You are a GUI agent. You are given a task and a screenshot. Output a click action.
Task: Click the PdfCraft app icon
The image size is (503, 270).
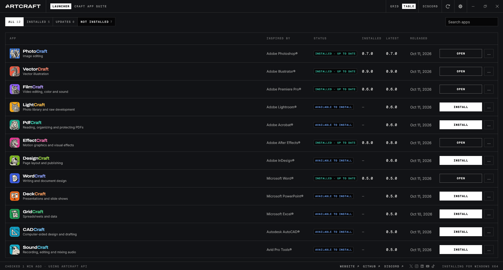coord(15,125)
